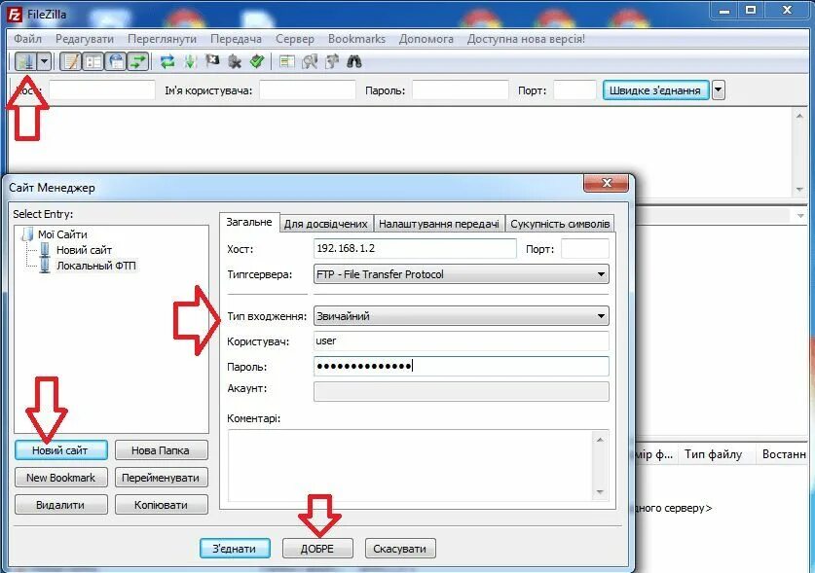
Task: Click the Новий сайт button
Action: click(60, 450)
